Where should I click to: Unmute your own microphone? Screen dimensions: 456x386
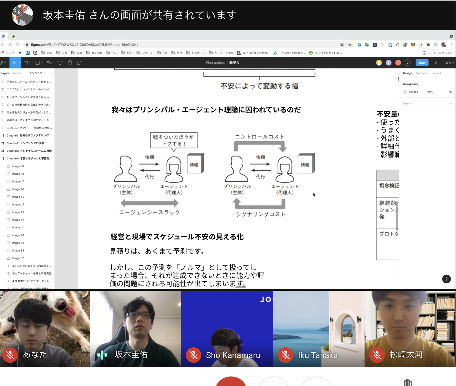(x=10, y=354)
